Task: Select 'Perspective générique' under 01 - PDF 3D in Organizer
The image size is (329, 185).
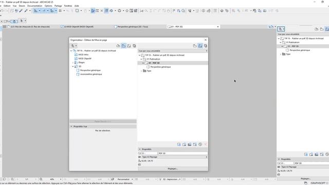Action: coord(160,67)
